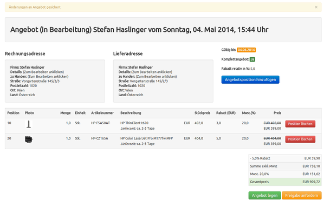Click Lieferadresse Firma 'Stefan Haslinger'
The image size is (330, 207).
click(140, 67)
